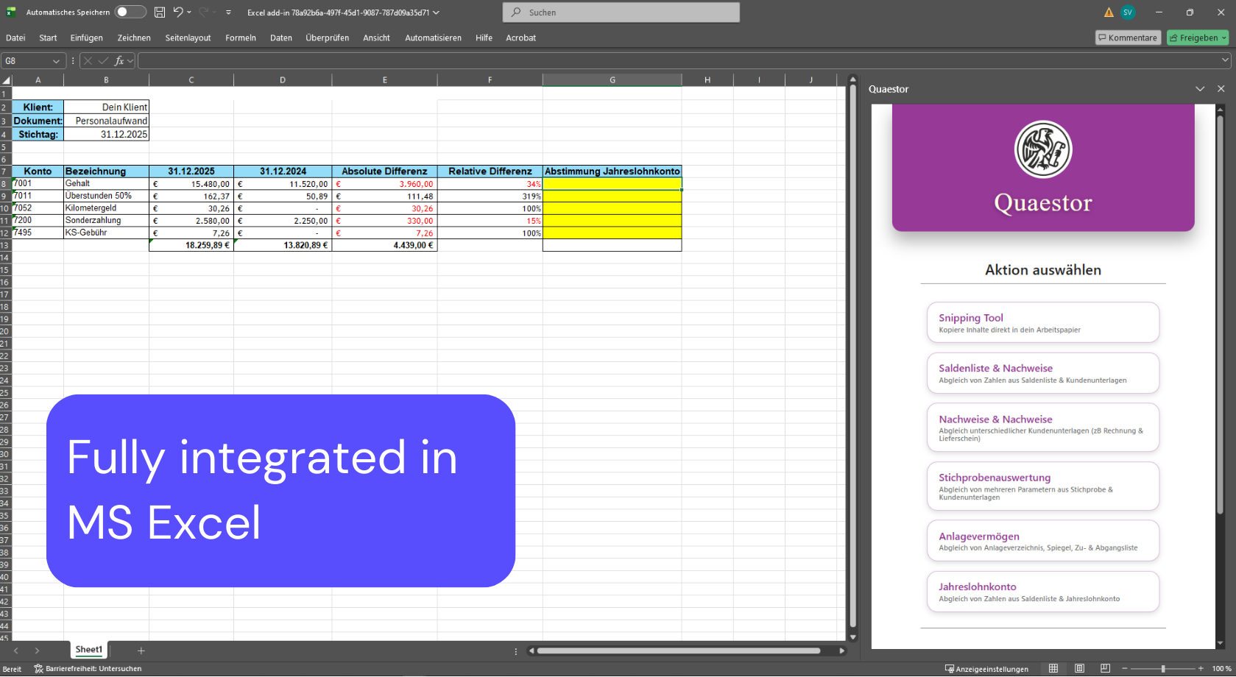Click the Suchen search box
Image resolution: width=1236 pixels, height=677 pixels.
click(621, 12)
